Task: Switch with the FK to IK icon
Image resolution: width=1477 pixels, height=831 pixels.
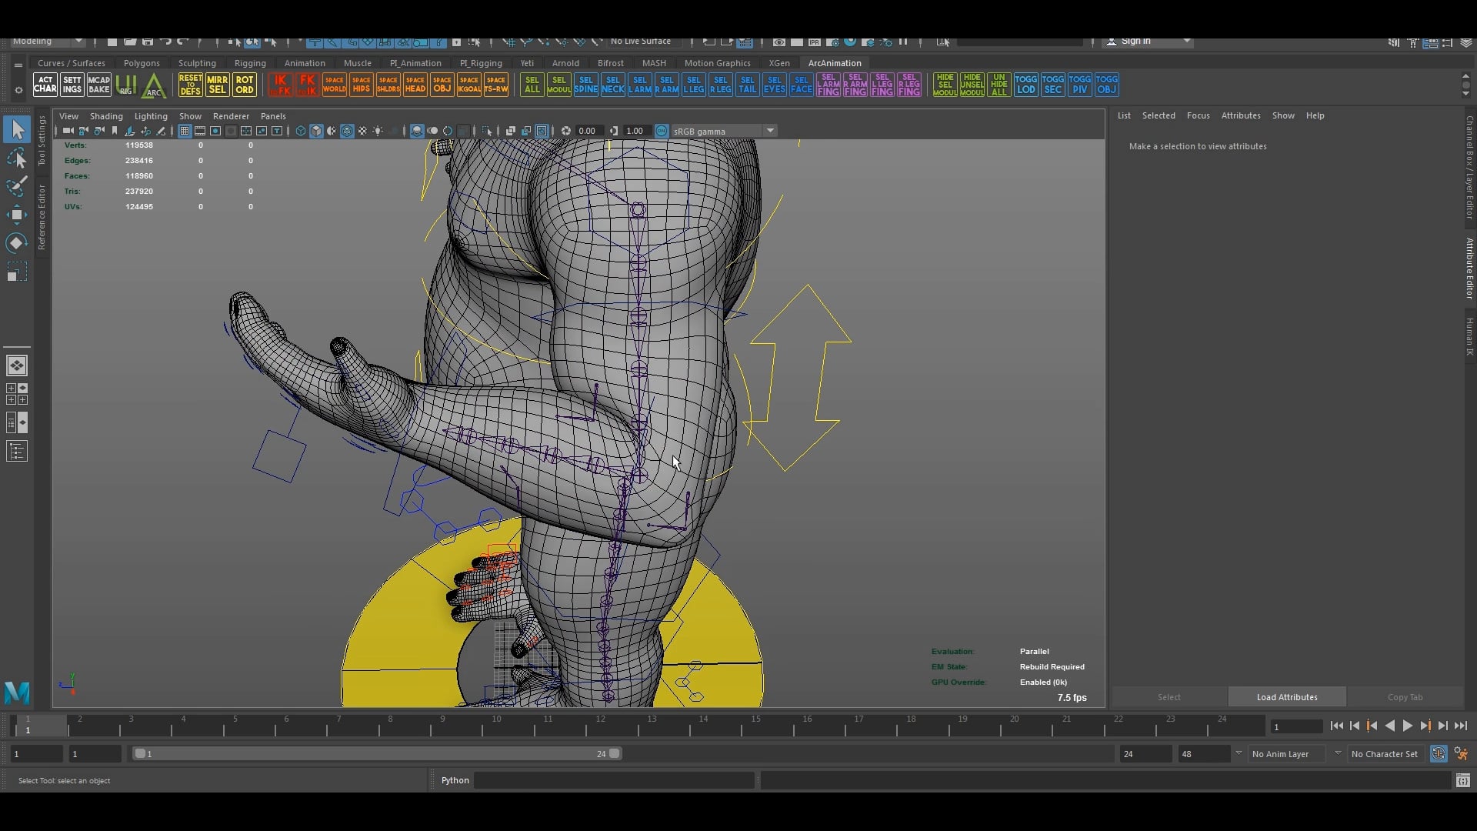Action: click(307, 85)
